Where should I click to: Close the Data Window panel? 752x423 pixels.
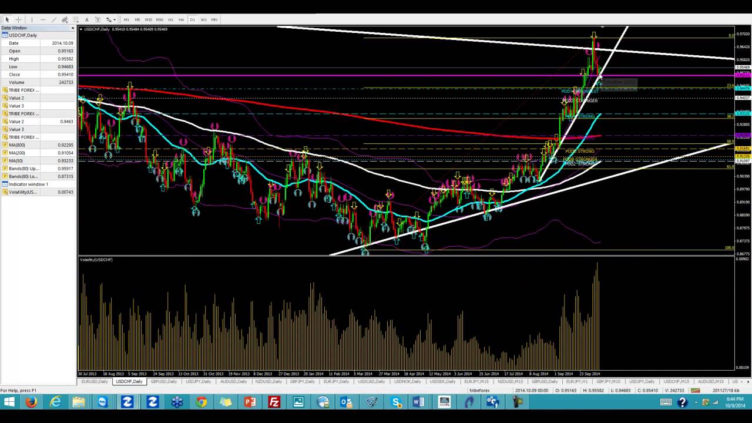pos(73,28)
